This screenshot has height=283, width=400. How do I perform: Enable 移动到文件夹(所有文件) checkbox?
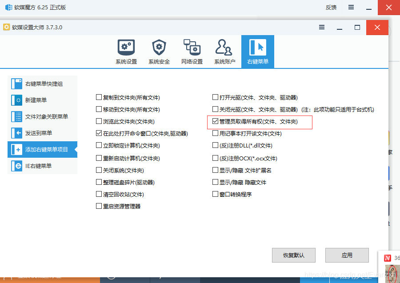pyautogui.click(x=99, y=109)
